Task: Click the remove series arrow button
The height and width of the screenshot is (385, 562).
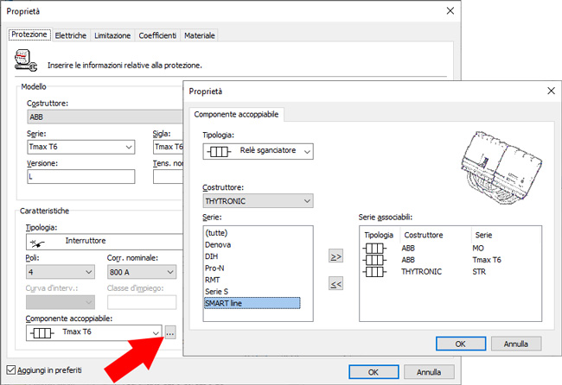Action: [337, 284]
